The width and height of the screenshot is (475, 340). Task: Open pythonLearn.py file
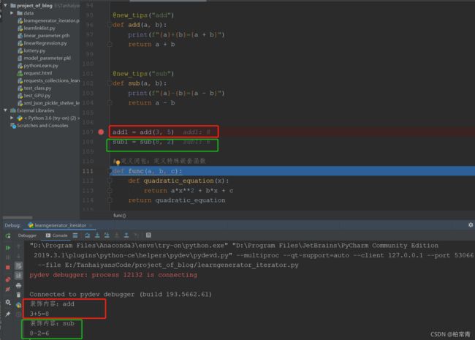click(x=38, y=66)
